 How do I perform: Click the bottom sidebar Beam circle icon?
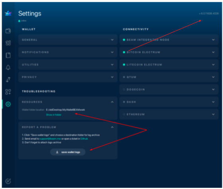click(x=8, y=181)
